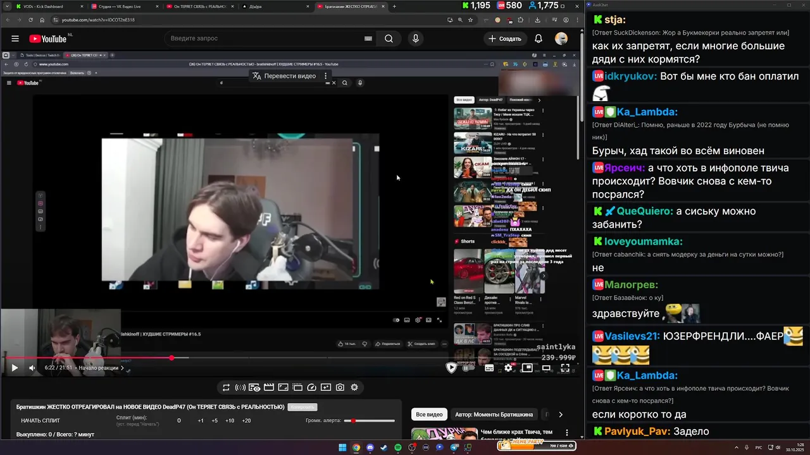The image size is (810, 455).
Task: Reload the page
Action: point(30,20)
